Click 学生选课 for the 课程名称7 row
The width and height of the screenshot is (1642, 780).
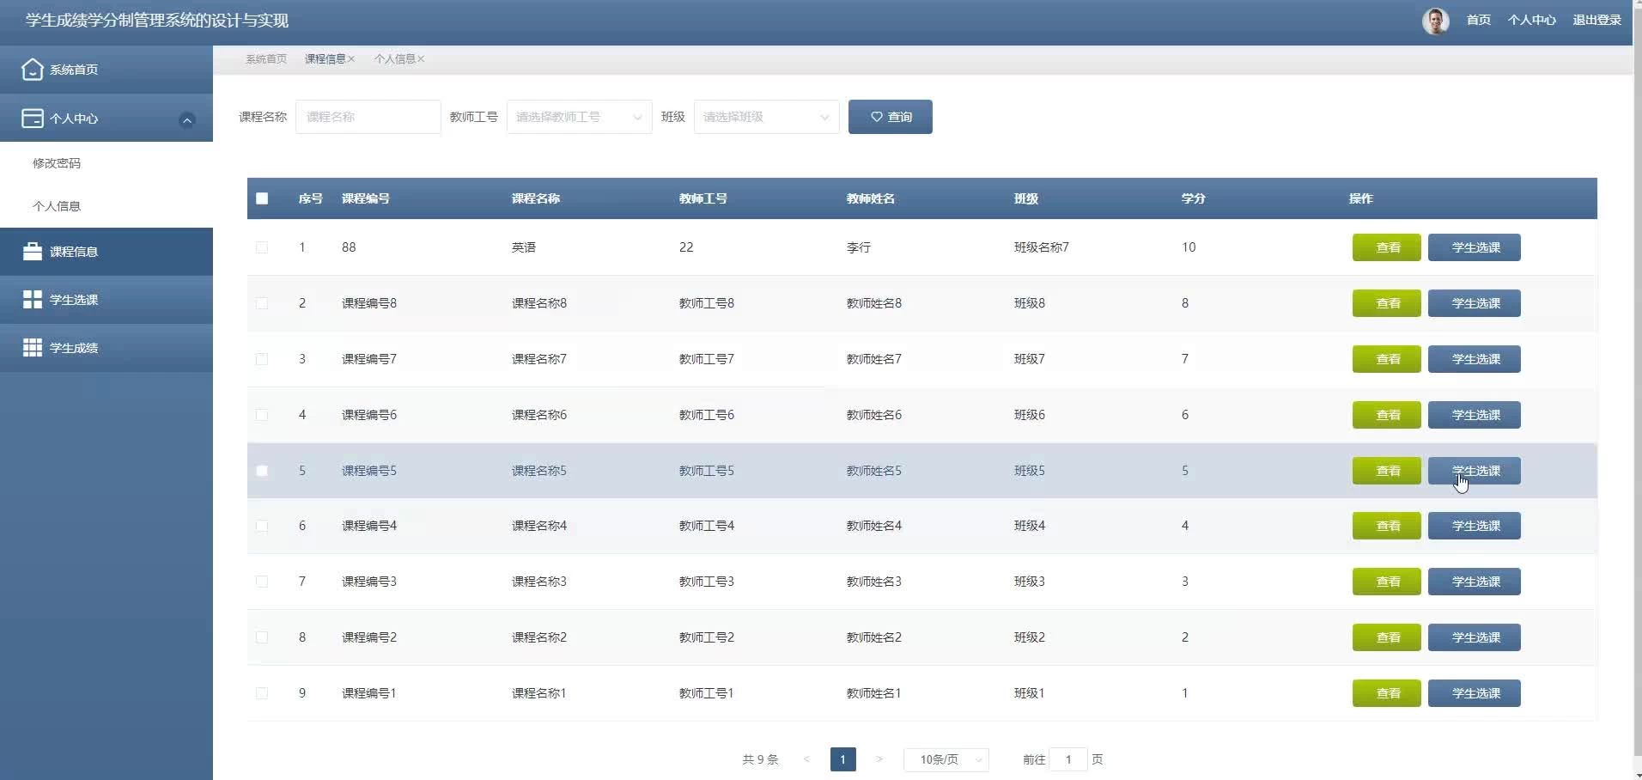1475,359
